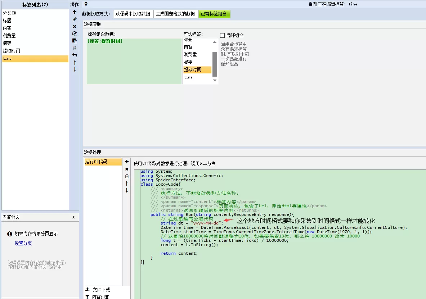Switch to 从源码中获取数据 tab
The image size is (426, 299).
133,14
